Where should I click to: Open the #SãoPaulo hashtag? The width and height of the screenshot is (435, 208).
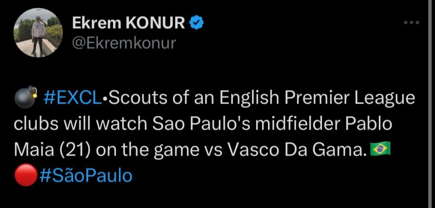85,175
